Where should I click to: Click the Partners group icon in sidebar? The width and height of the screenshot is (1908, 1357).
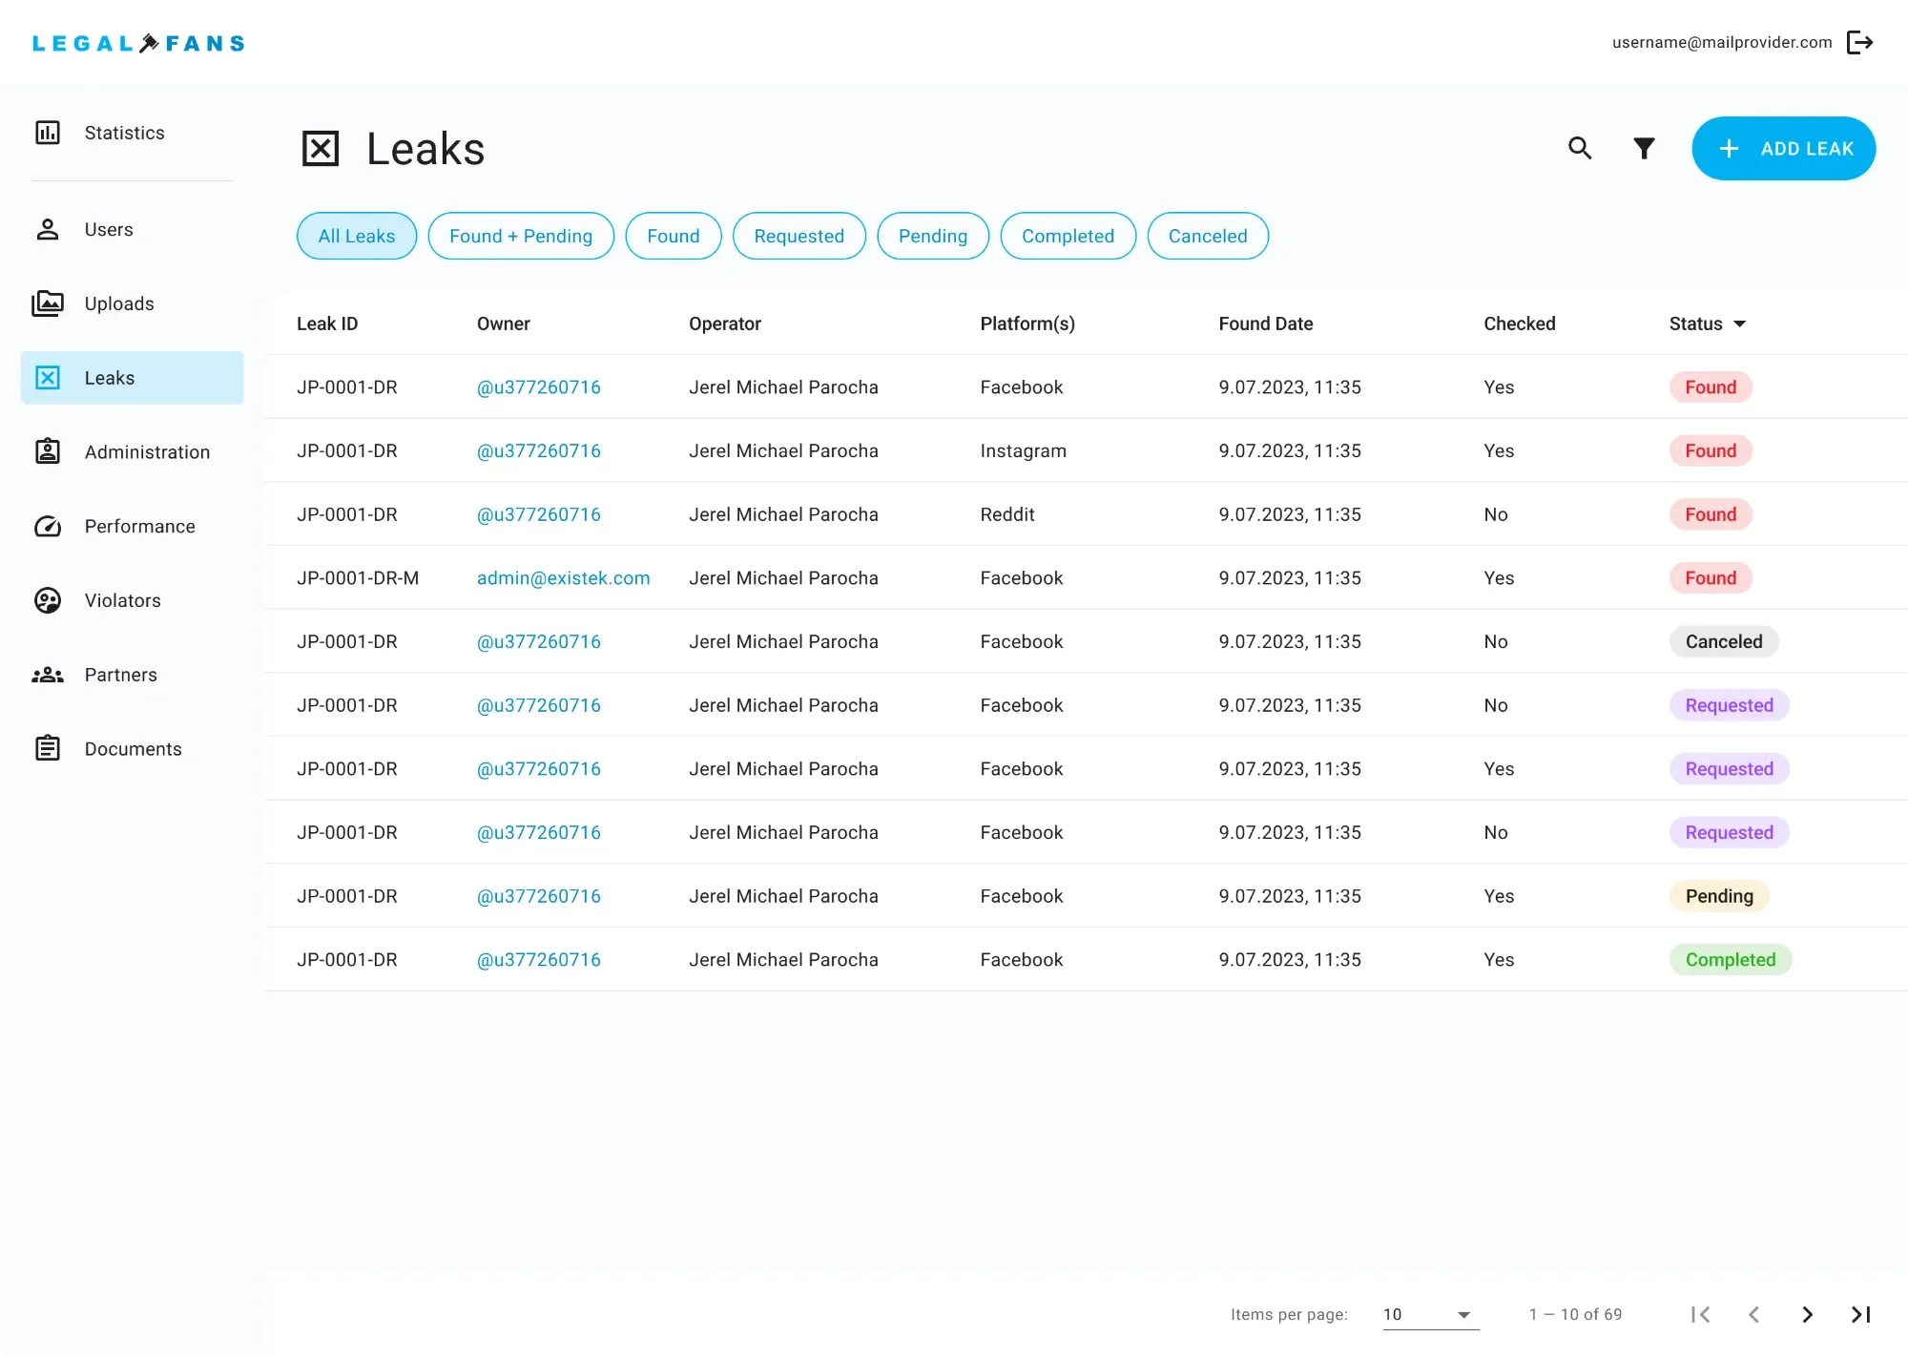pos(48,675)
